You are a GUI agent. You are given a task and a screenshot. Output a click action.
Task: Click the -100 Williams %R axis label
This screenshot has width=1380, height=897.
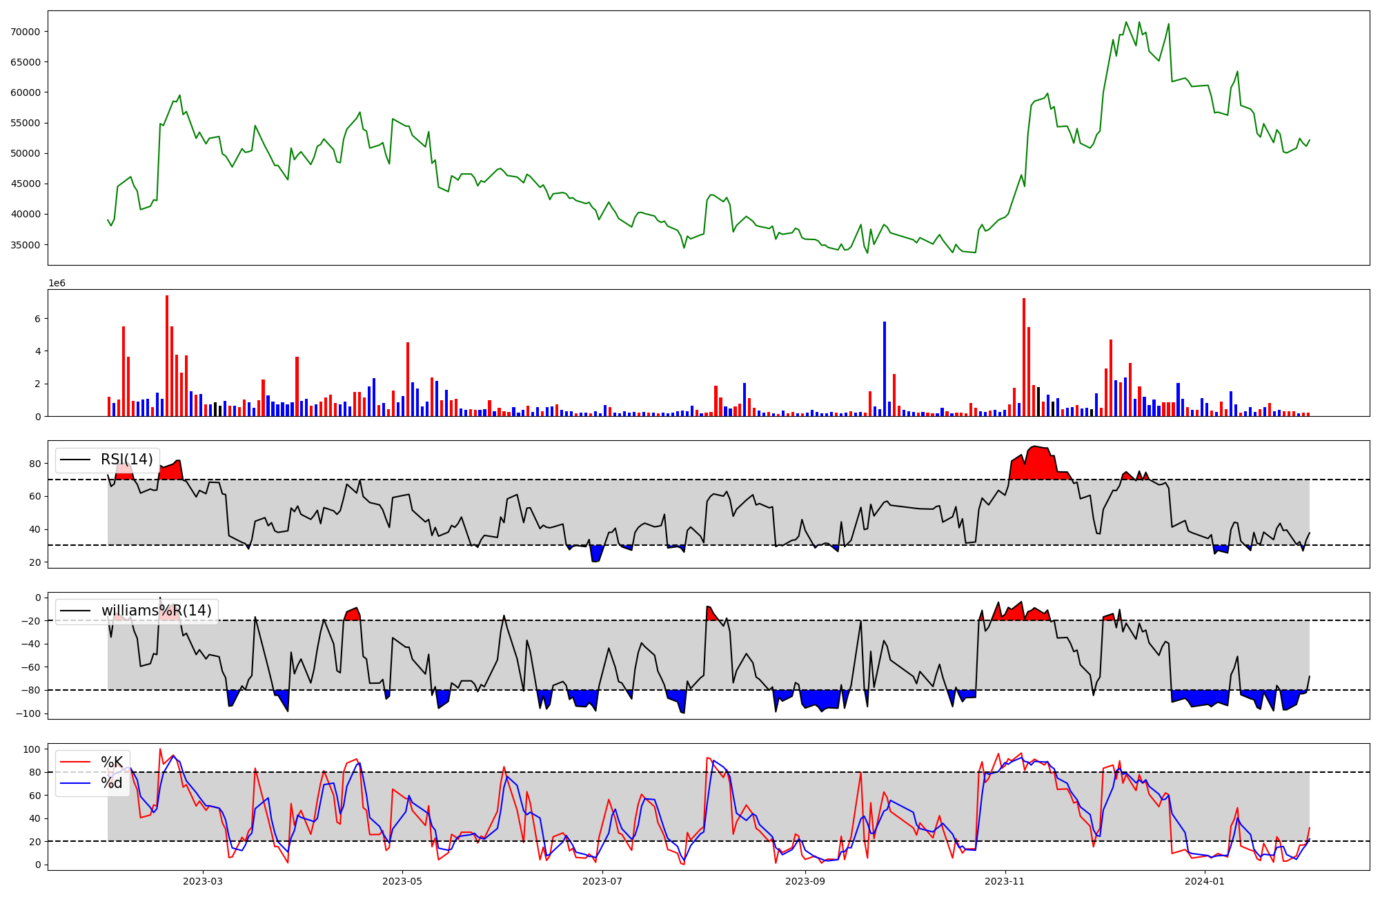(28, 713)
